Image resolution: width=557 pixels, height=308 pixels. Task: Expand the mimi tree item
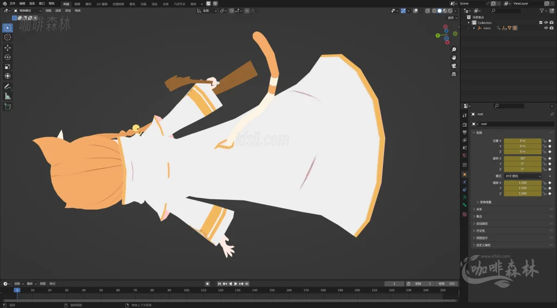(474, 28)
